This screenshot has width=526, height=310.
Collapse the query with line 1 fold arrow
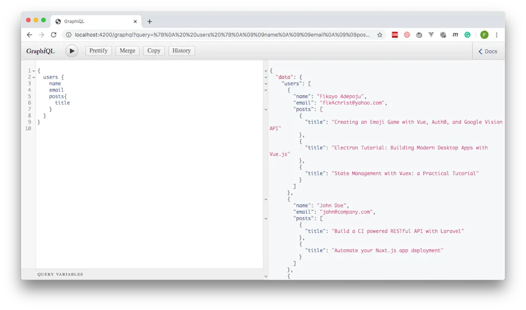33,70
